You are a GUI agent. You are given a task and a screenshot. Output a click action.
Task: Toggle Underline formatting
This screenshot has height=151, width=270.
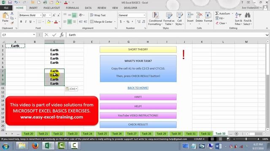(x=30, y=21)
